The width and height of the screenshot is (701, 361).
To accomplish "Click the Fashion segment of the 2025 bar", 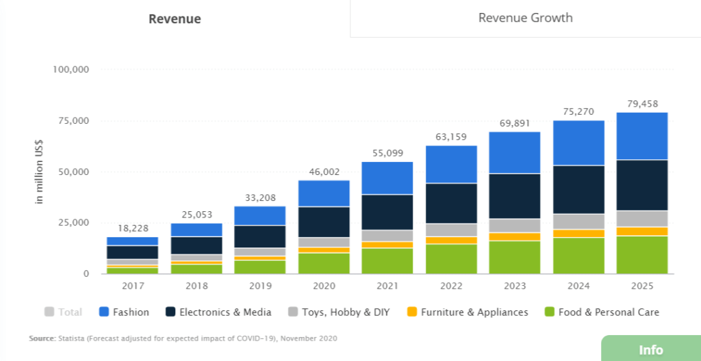I will coord(642,136).
